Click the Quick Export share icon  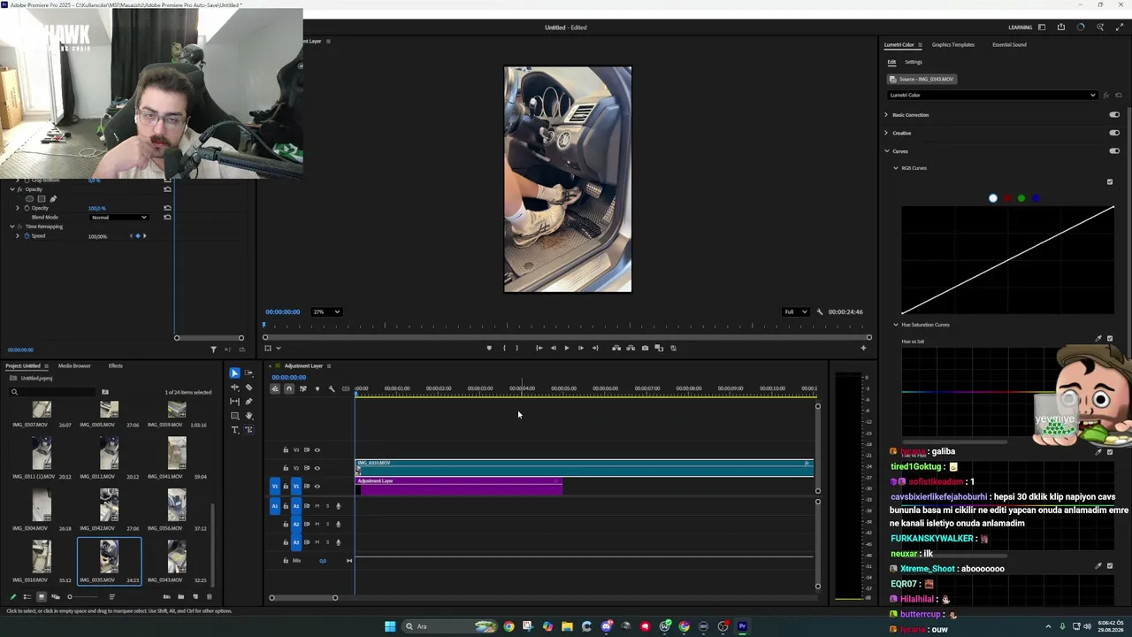[1061, 27]
